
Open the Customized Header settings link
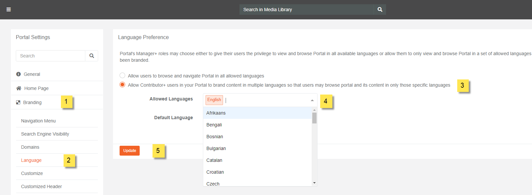click(x=42, y=186)
